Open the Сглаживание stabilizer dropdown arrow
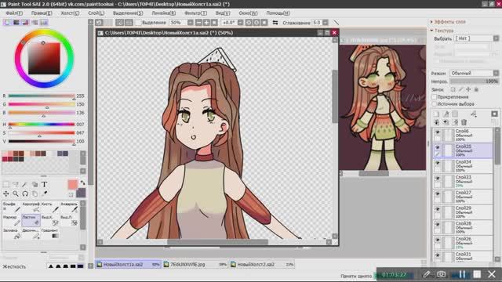This screenshot has height=282, width=502. point(326,23)
